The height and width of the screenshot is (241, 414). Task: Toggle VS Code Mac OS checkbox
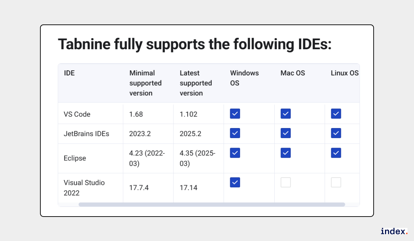pyautogui.click(x=286, y=114)
